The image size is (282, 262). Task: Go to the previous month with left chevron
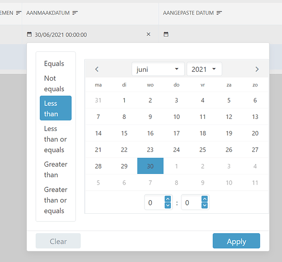[x=97, y=69]
